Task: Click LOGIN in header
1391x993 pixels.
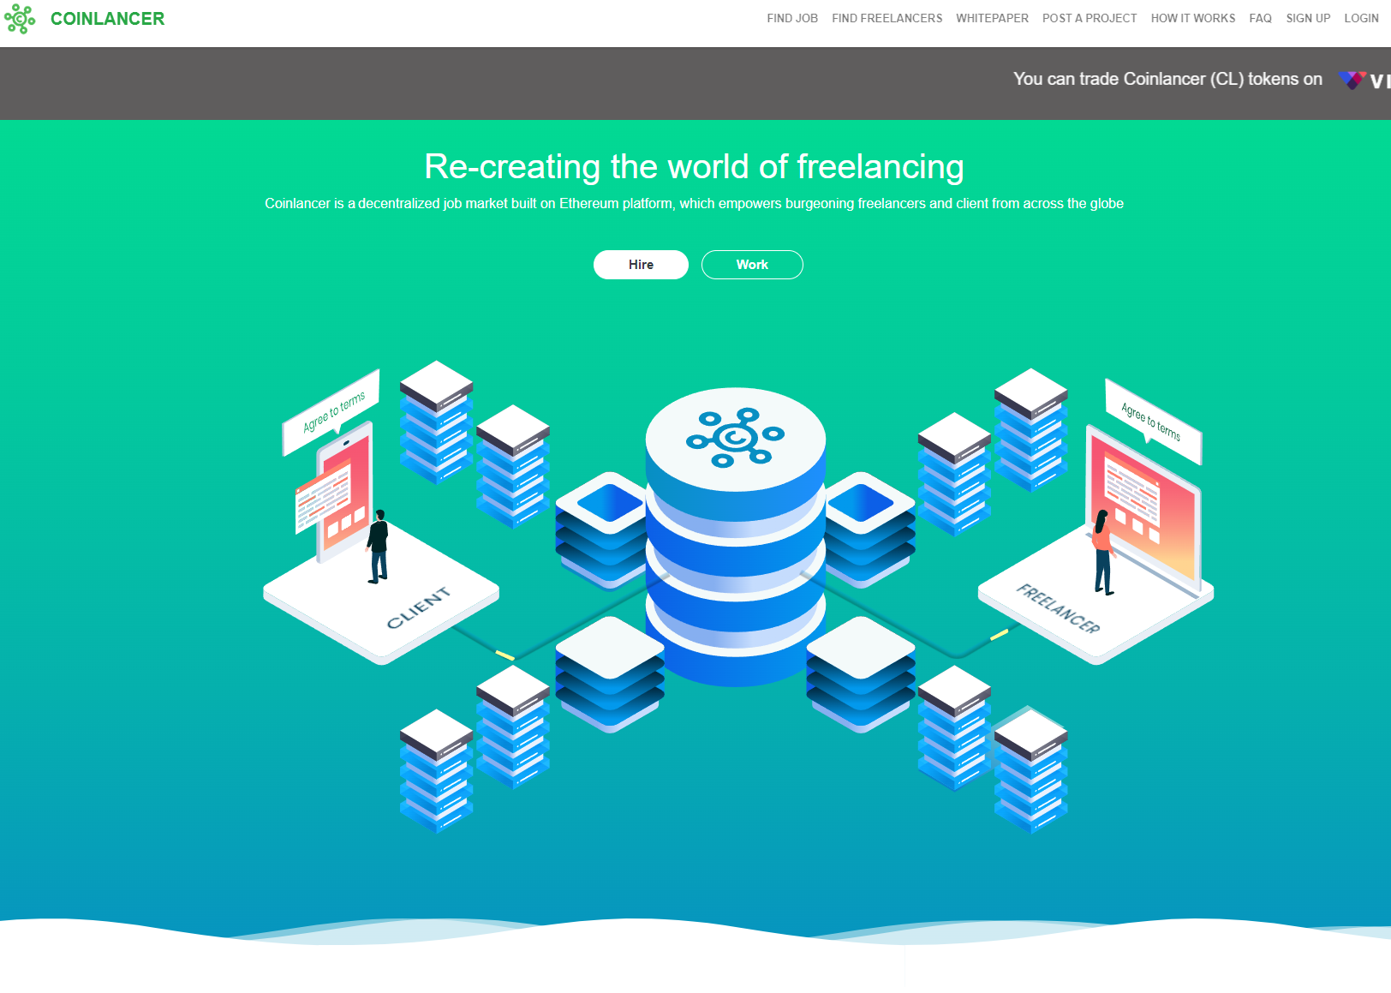Action: click(1361, 18)
